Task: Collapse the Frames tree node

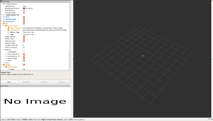Action: coord(4,50)
